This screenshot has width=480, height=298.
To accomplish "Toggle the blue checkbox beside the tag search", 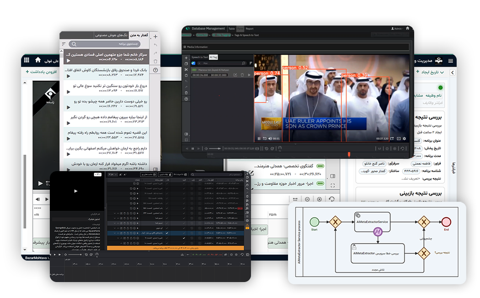I will point(193,63).
